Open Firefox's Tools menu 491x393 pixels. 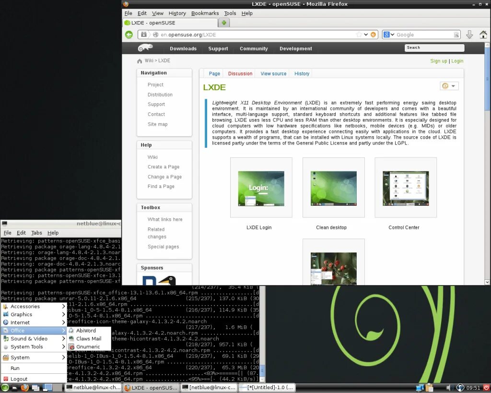coord(230,13)
